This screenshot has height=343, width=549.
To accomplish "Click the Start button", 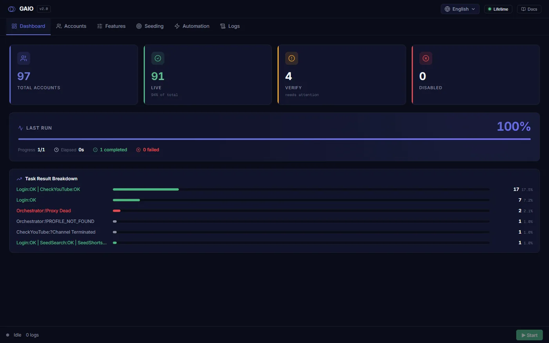I will pyautogui.click(x=529, y=335).
